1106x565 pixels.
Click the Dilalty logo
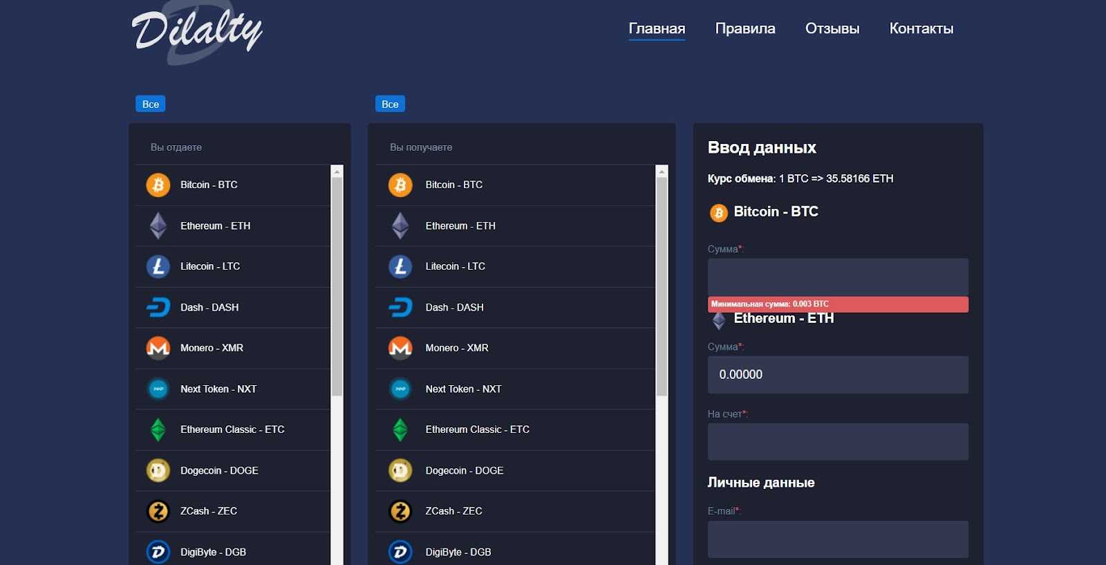[x=197, y=33]
